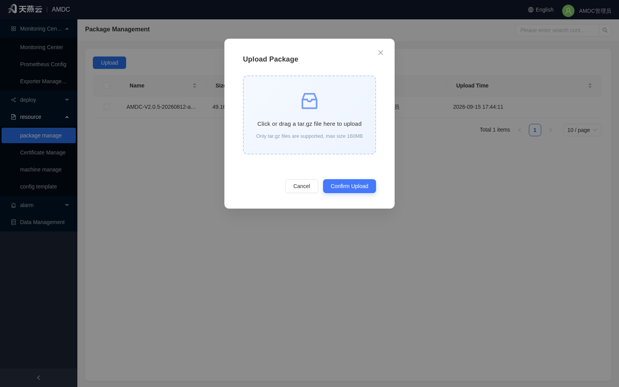Toggle the select-all header checkbox
The width and height of the screenshot is (619, 387).
coord(107,86)
